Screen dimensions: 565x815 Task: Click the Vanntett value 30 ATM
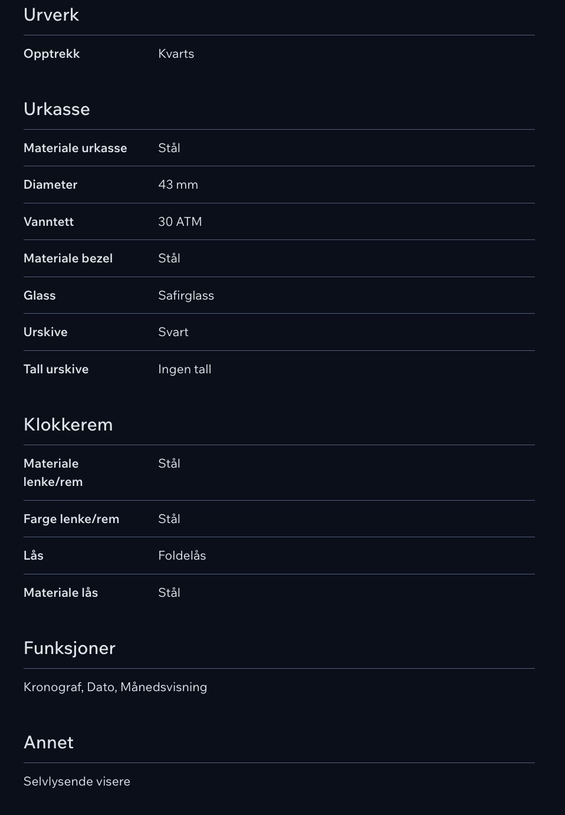[x=180, y=222]
